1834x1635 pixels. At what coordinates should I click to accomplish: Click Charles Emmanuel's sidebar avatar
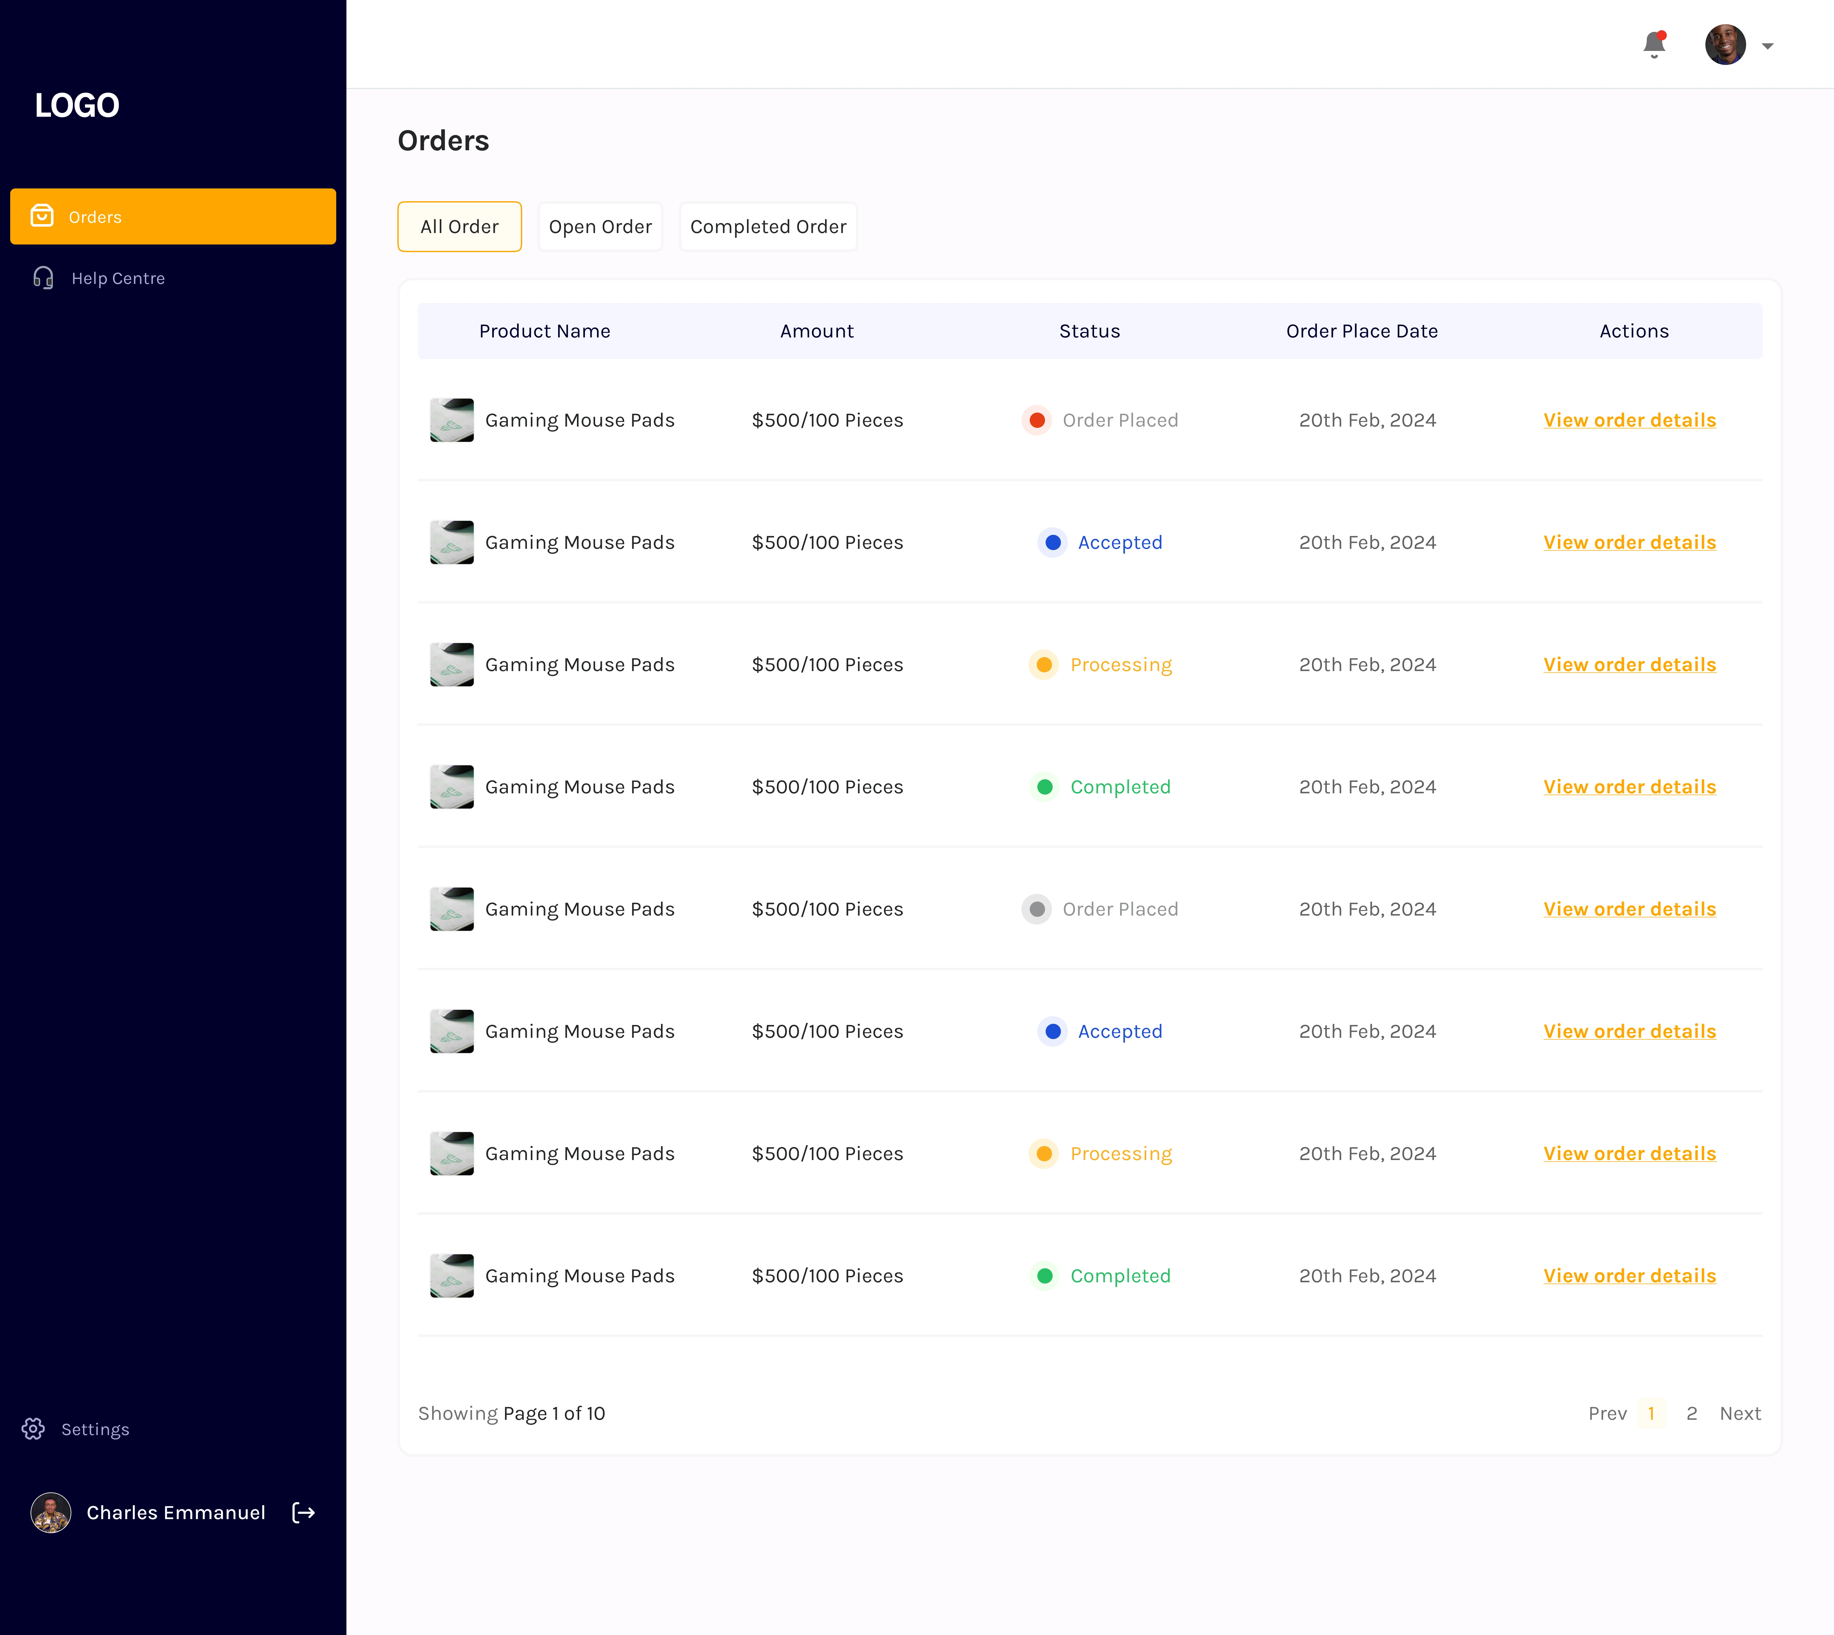coord(51,1513)
